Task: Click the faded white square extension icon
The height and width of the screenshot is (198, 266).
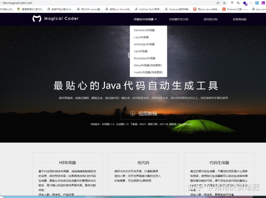Action: tap(251, 3)
